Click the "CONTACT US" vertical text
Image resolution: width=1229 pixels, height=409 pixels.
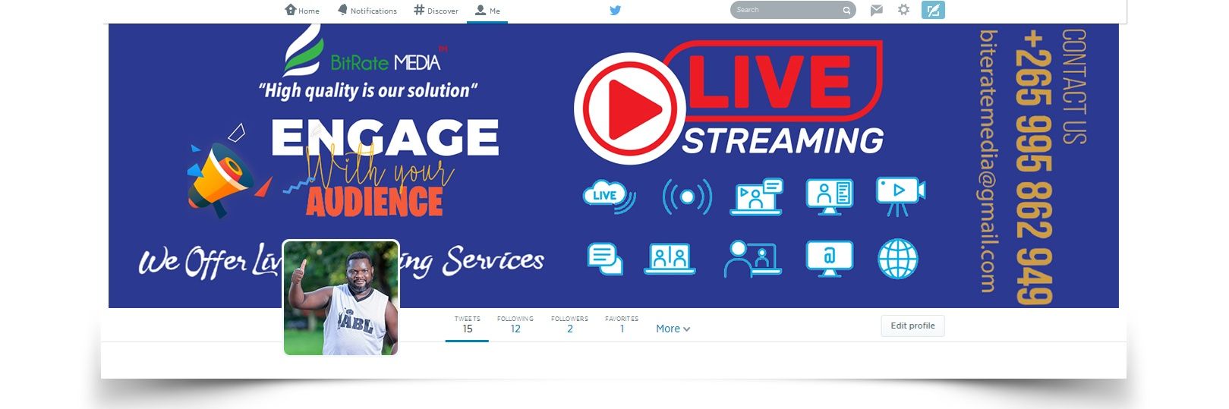point(1074,87)
